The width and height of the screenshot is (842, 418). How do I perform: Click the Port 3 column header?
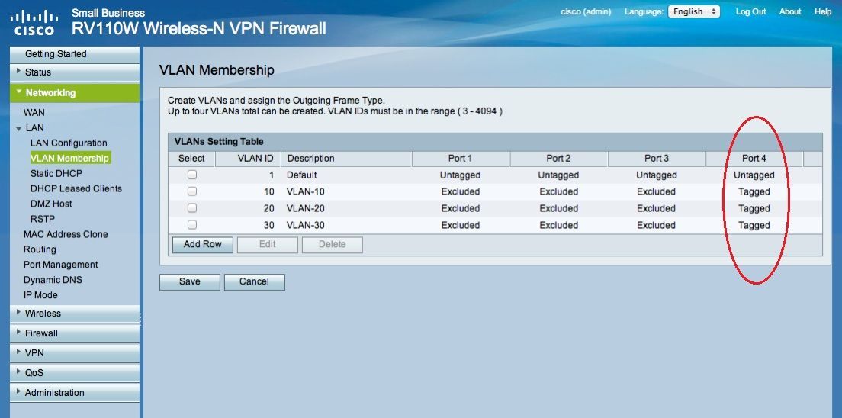[656, 159]
